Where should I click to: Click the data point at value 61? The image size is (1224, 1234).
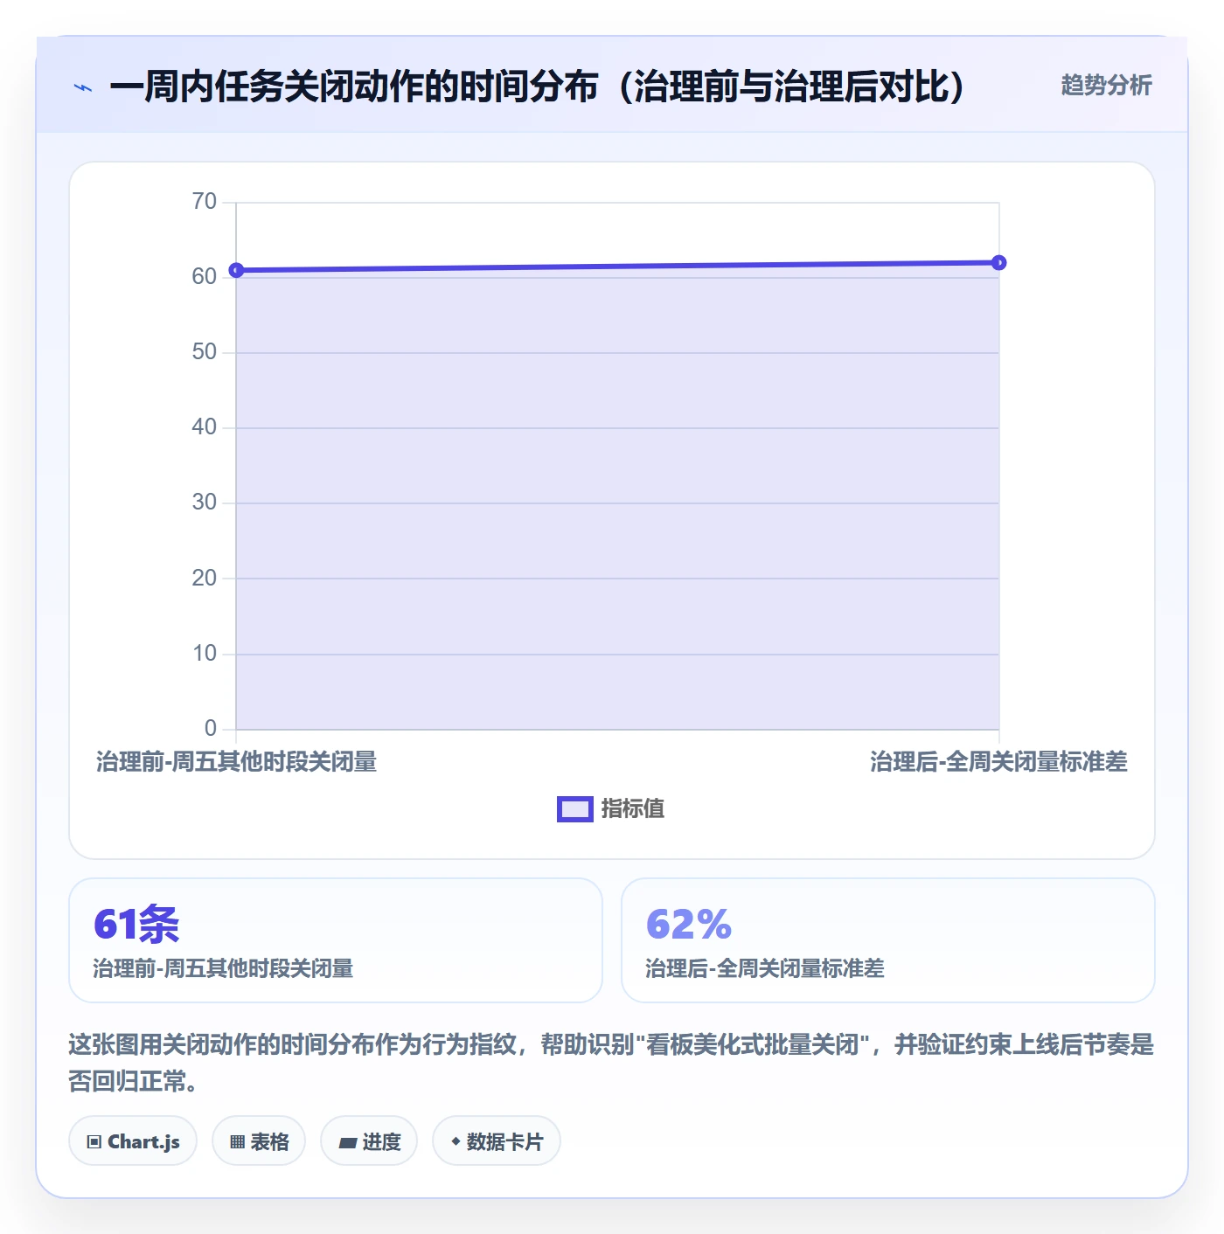(x=236, y=270)
